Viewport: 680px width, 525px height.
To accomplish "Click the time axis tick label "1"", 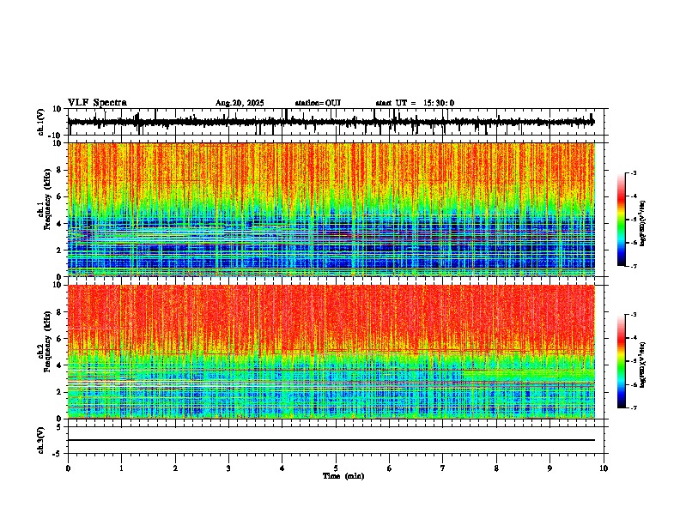I will click(121, 468).
